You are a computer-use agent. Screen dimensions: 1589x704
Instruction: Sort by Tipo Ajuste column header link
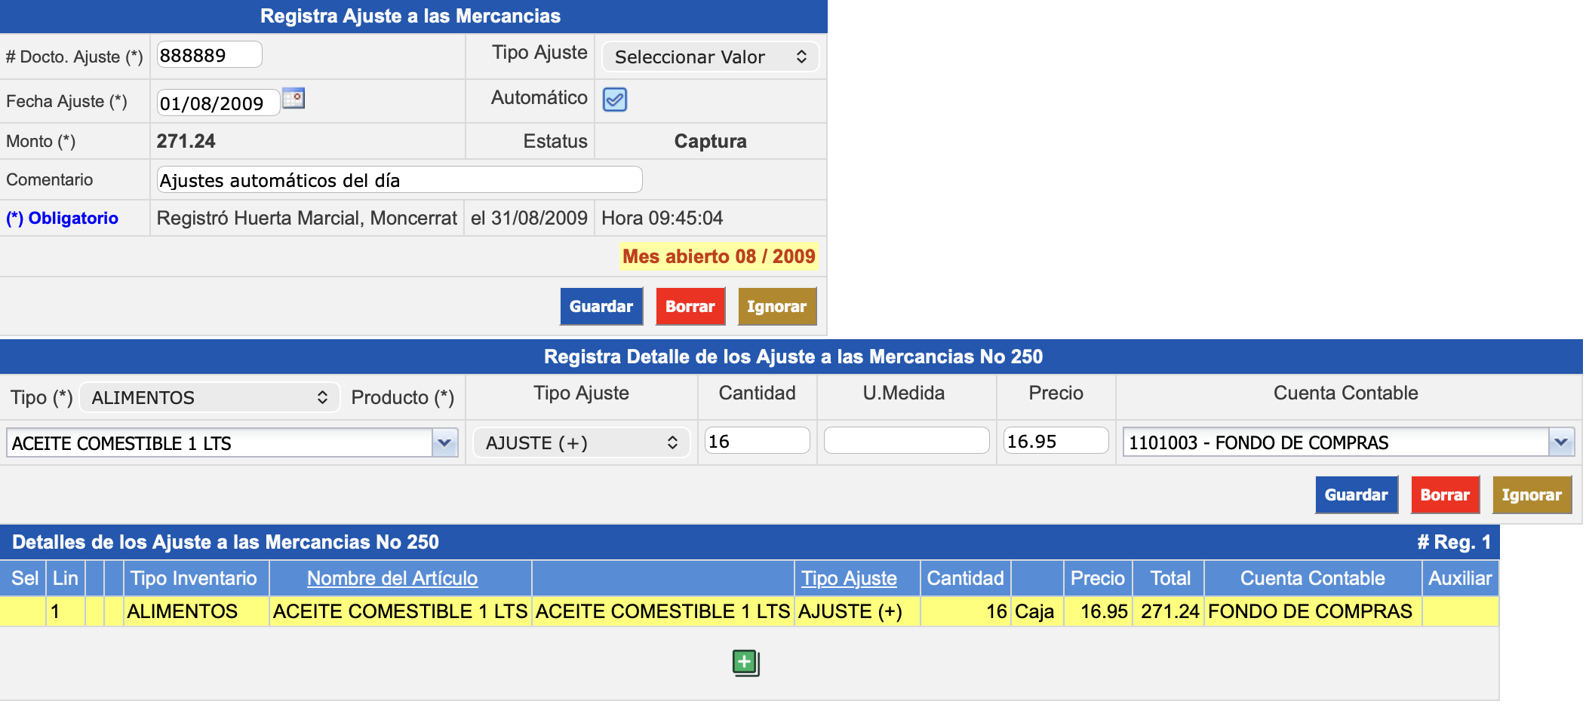click(848, 578)
